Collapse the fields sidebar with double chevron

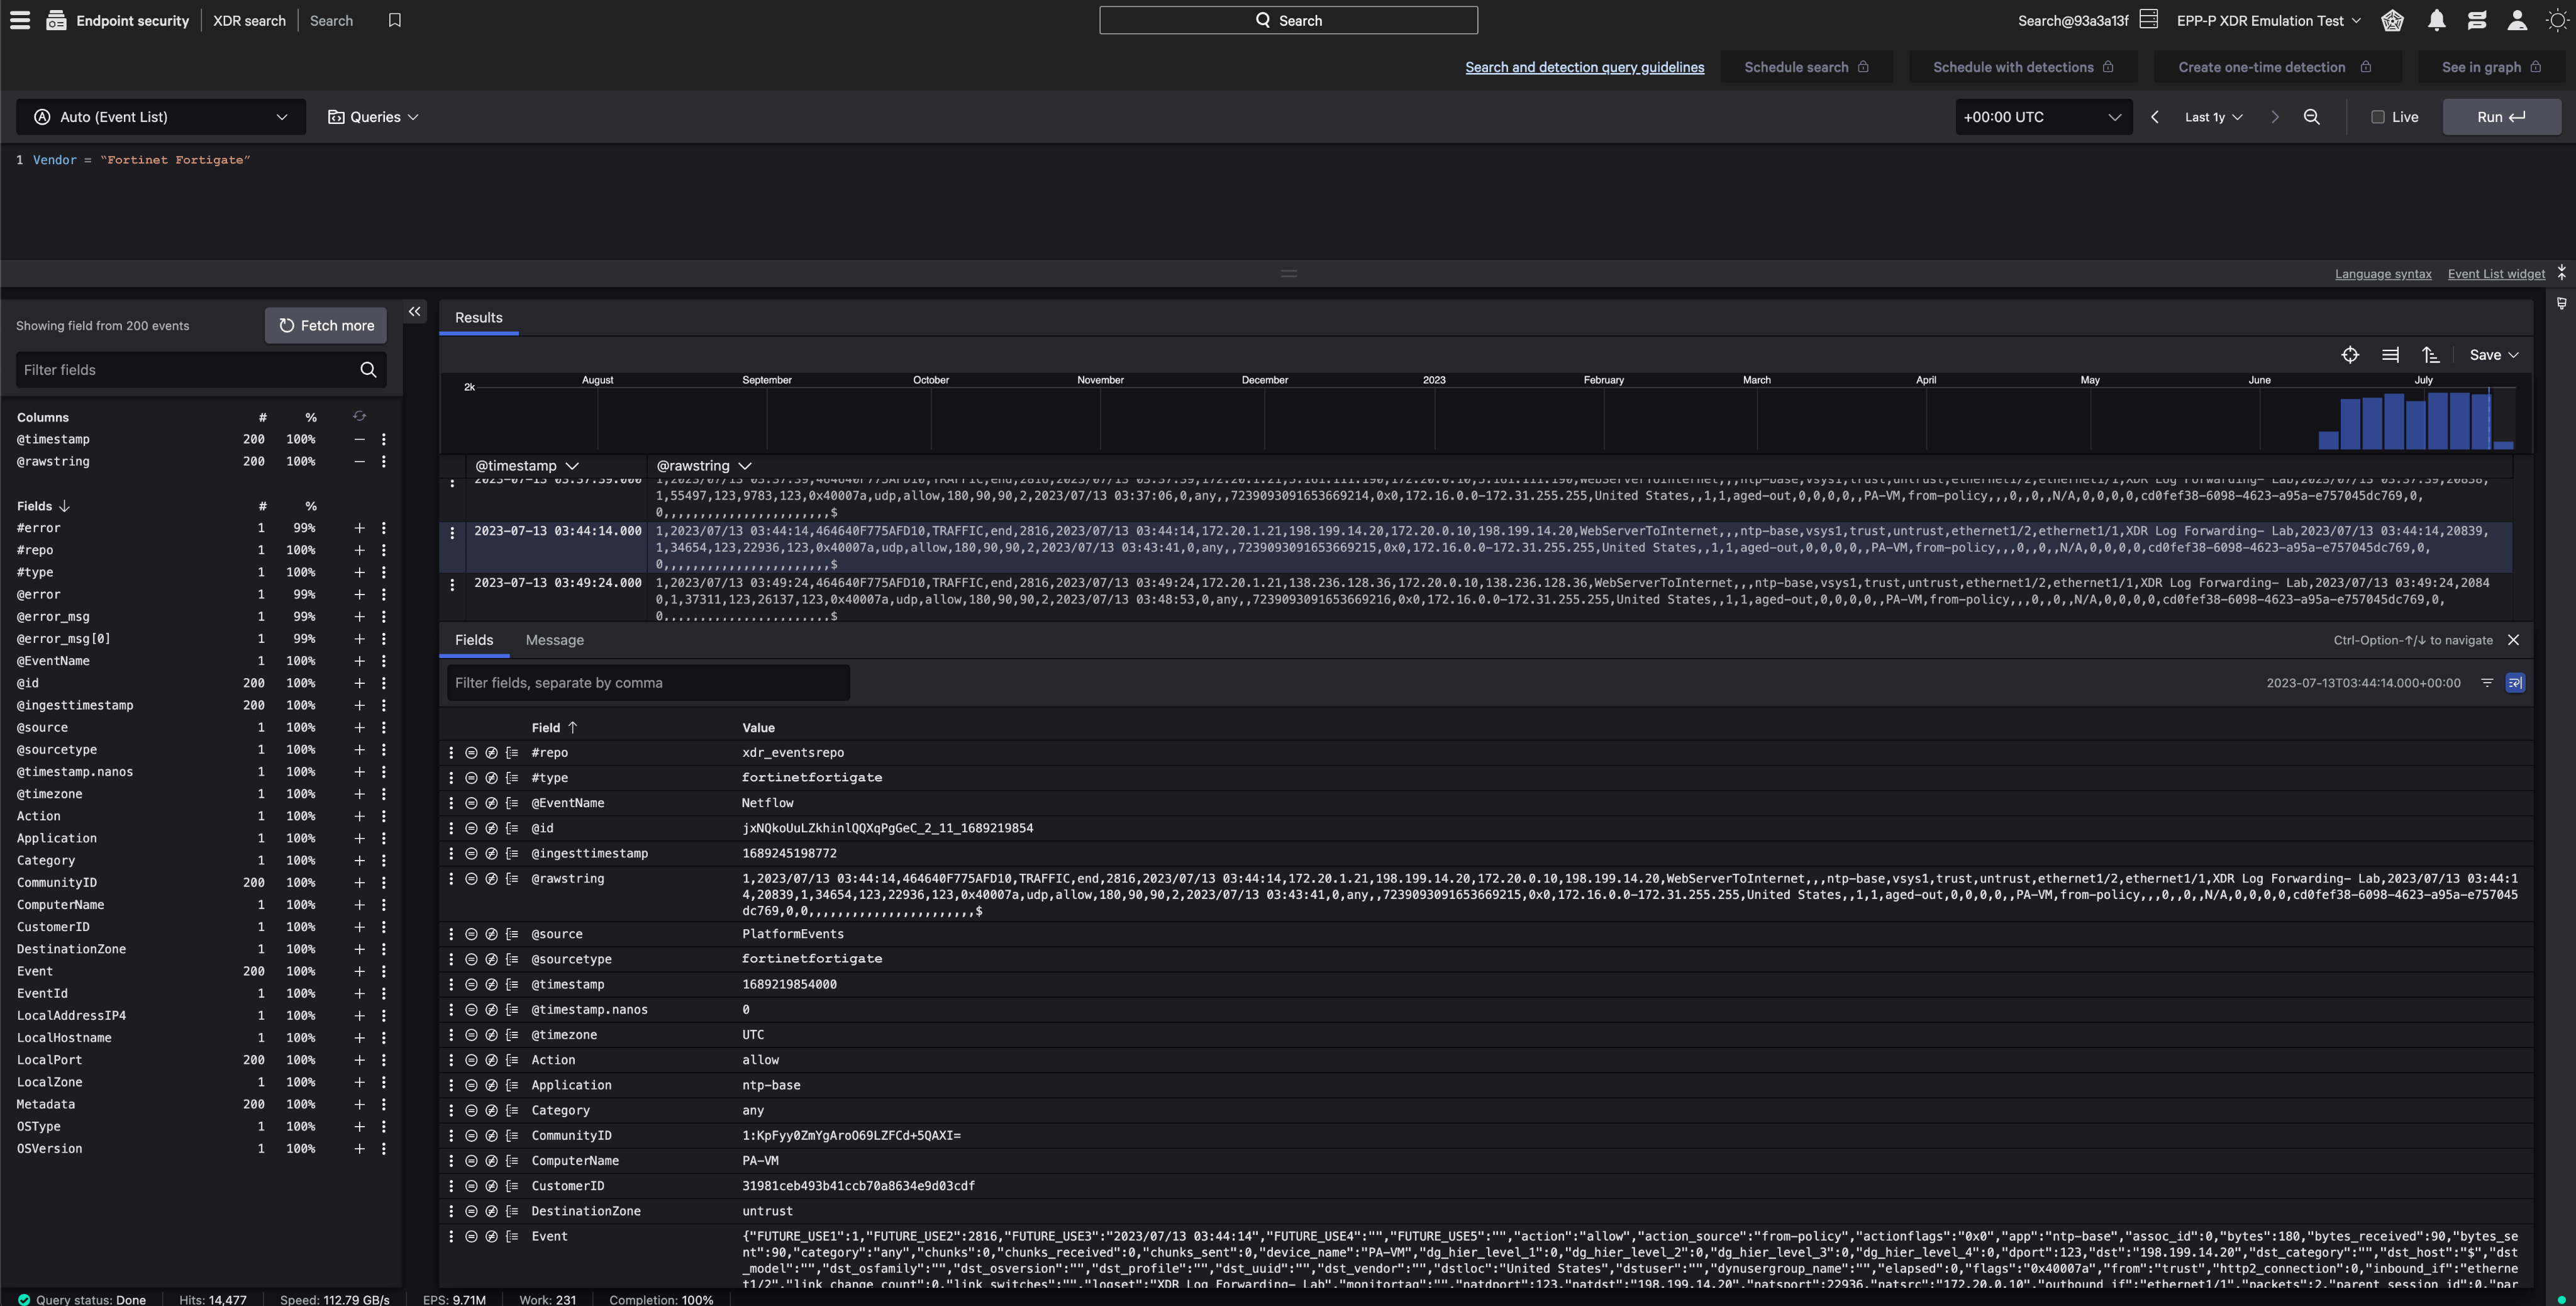coord(414,312)
